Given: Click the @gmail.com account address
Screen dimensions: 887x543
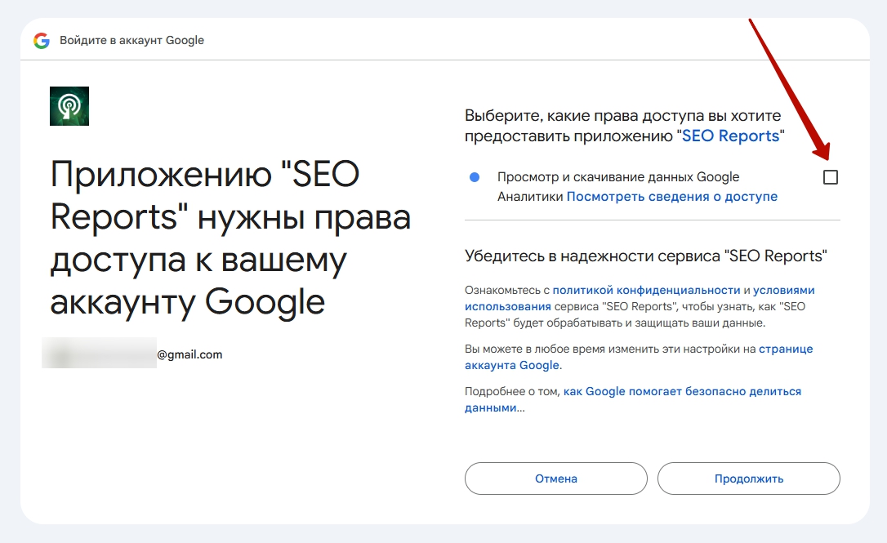Looking at the screenshot, I should 189,354.
